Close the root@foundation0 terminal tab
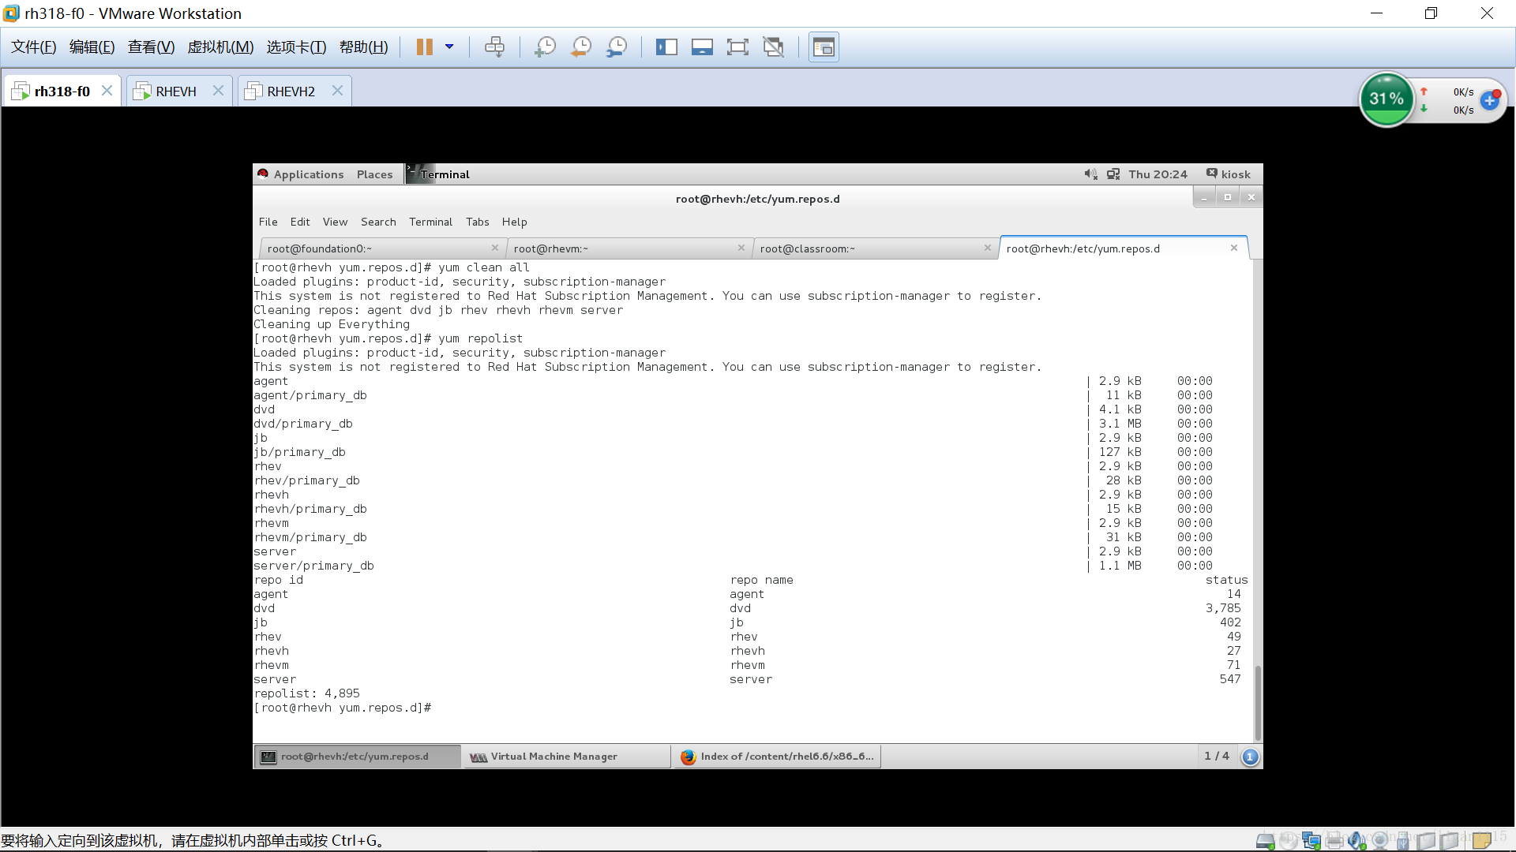Image resolution: width=1516 pixels, height=852 pixels. point(495,248)
